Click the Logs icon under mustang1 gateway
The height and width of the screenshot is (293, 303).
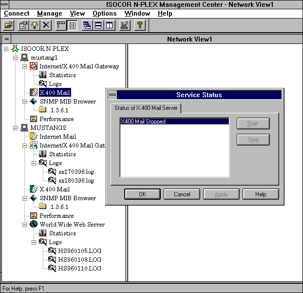pos(43,84)
